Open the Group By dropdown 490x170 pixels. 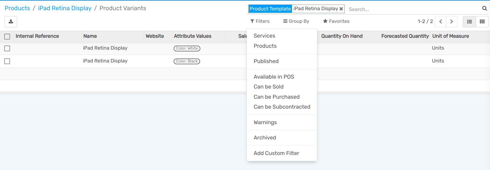tap(296, 21)
